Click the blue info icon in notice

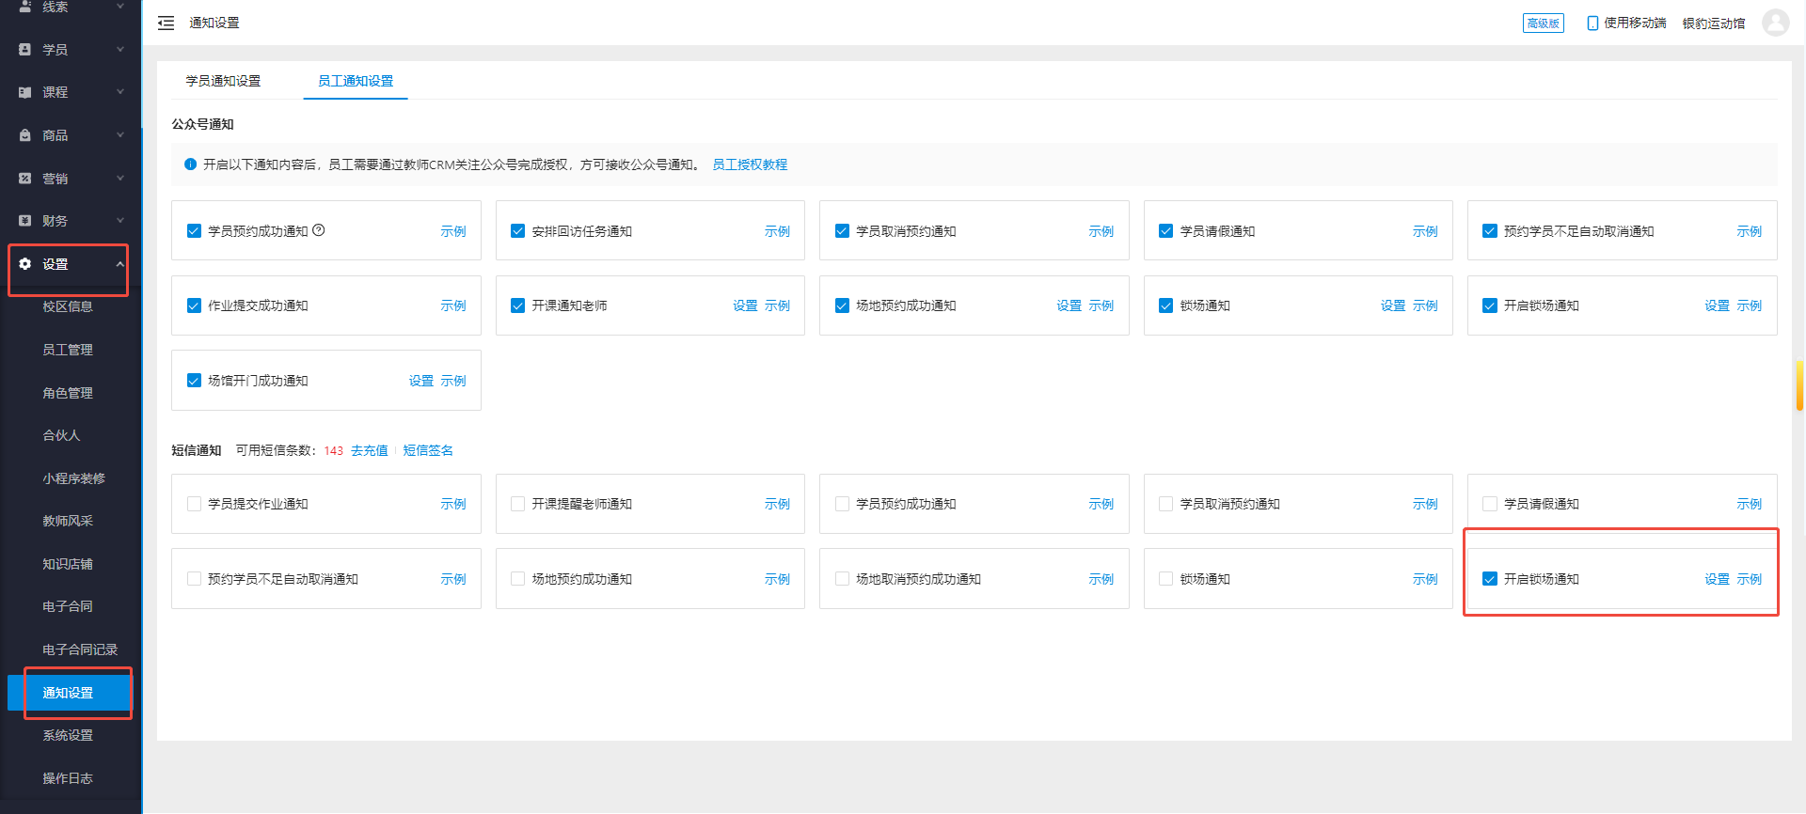click(190, 164)
